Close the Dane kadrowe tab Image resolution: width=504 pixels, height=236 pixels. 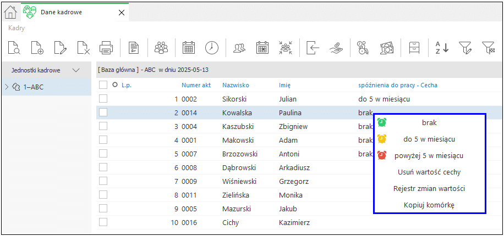tap(121, 13)
